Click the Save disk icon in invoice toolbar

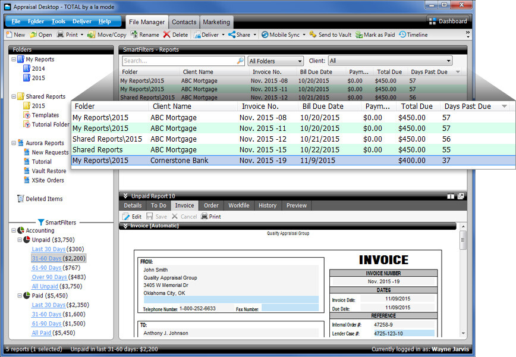point(150,217)
